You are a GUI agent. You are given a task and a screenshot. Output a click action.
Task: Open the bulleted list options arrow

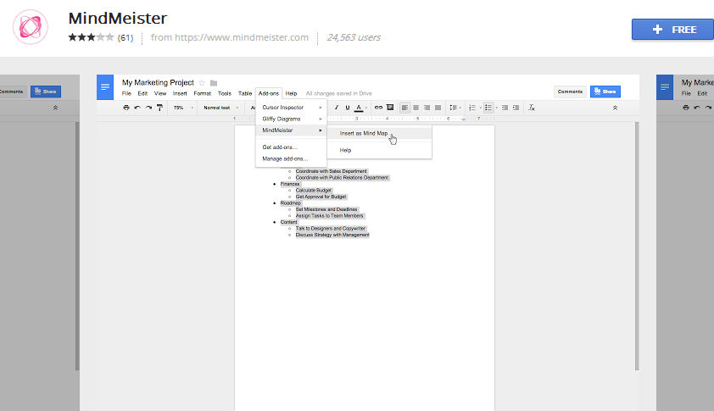point(496,108)
